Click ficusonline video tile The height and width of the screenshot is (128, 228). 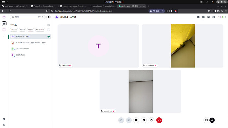click(x=183, y=46)
